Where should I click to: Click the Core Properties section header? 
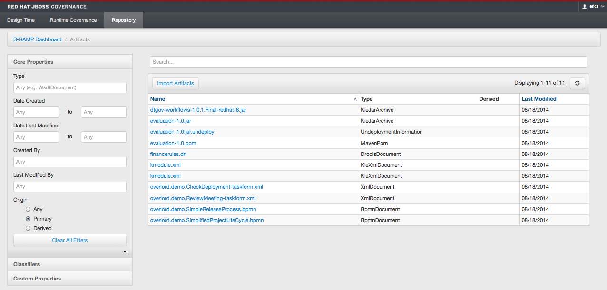click(x=70, y=62)
